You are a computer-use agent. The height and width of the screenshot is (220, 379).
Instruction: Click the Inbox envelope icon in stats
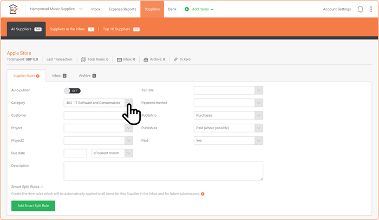tap(119, 59)
